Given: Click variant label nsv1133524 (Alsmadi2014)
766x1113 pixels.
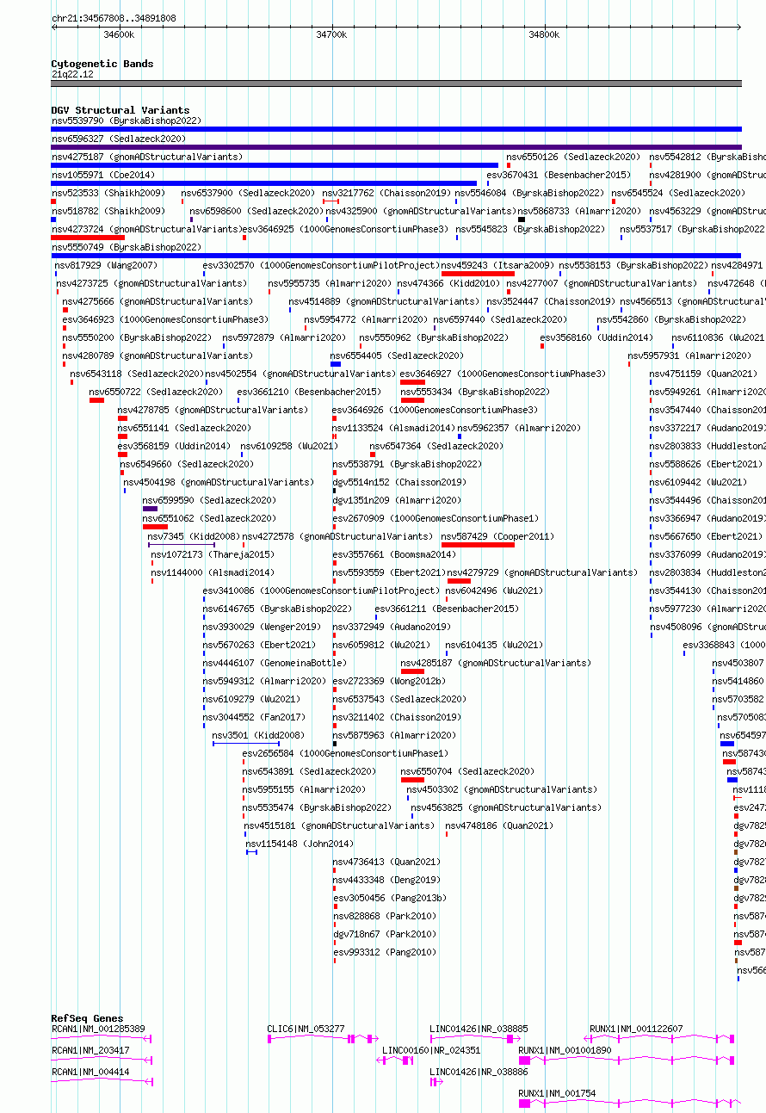Looking at the screenshot, I should point(393,428).
